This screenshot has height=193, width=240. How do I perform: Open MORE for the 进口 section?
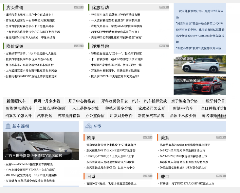(x=221, y=176)
